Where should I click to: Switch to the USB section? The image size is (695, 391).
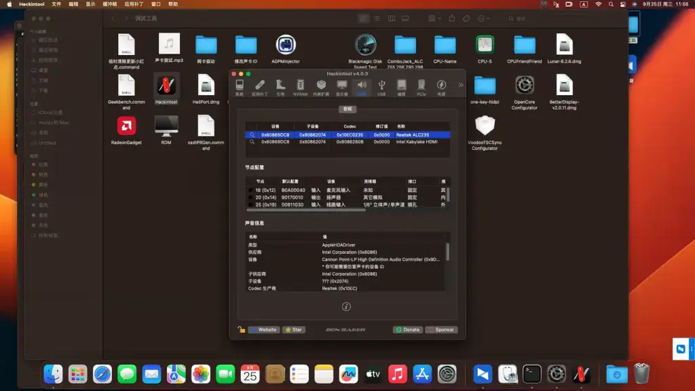tap(381, 88)
